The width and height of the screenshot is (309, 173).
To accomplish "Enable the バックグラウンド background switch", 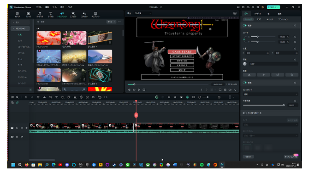I will click(x=245, y=113).
